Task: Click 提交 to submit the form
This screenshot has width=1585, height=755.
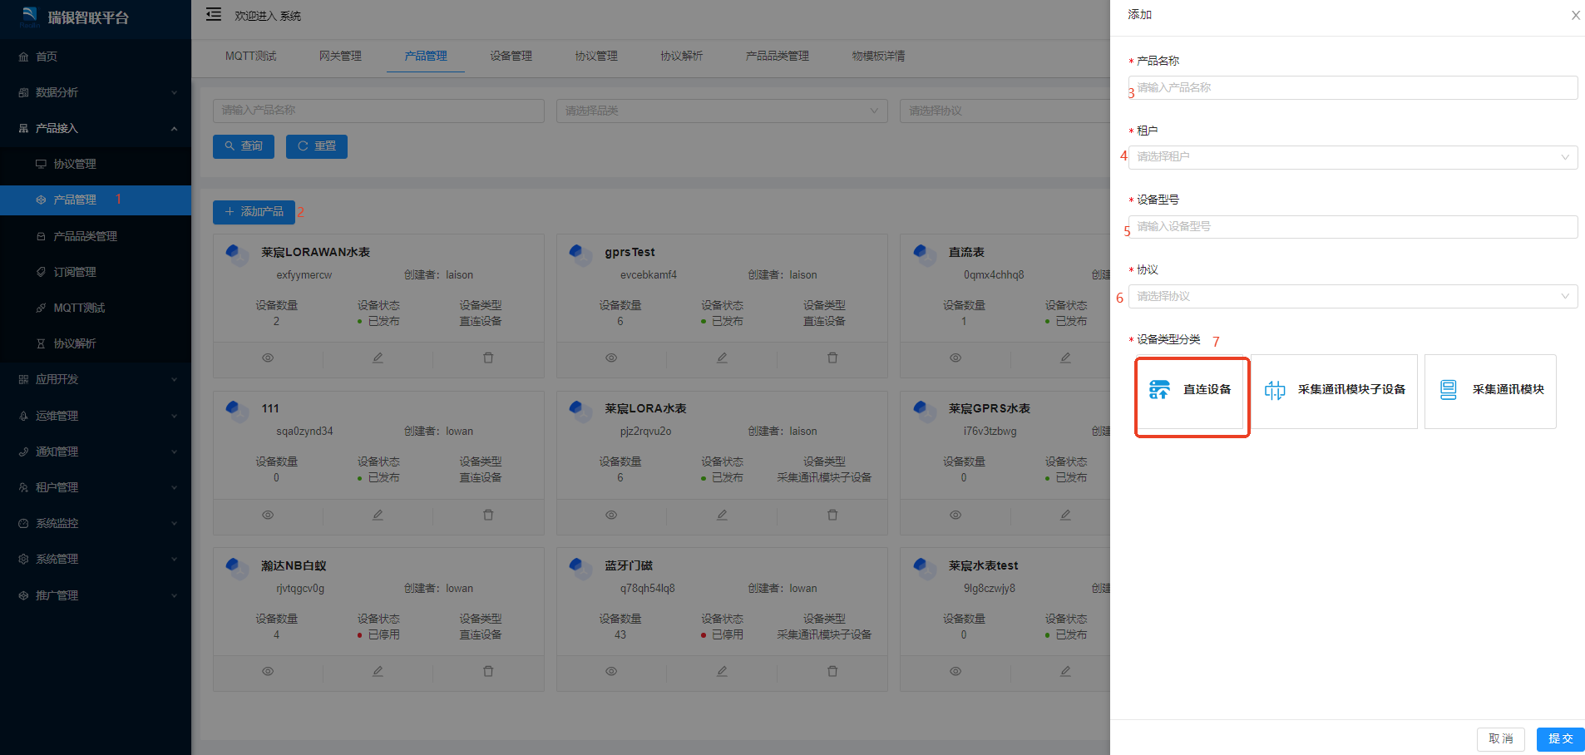Action: pyautogui.click(x=1560, y=739)
